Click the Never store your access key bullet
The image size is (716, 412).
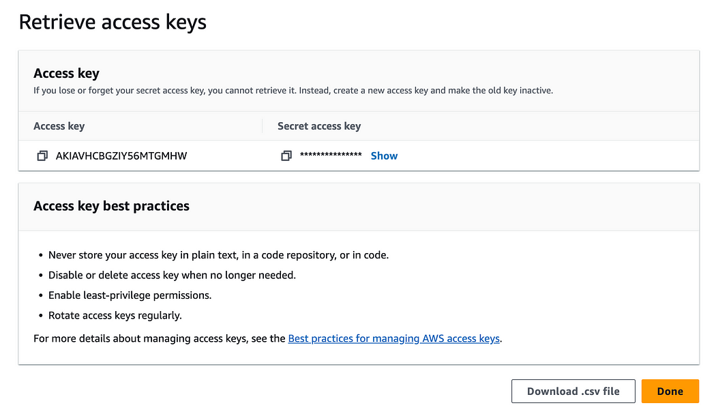pos(218,255)
